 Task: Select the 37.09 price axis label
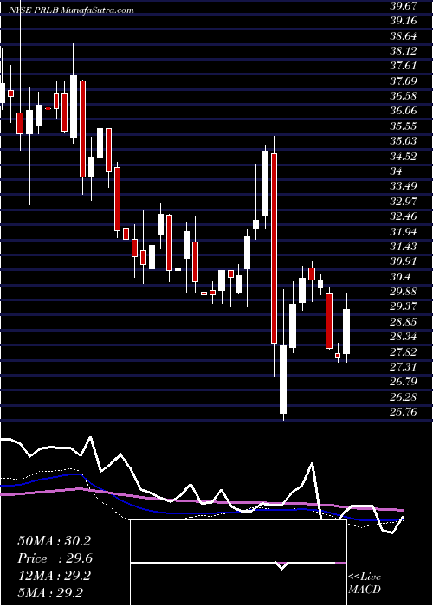(404, 81)
